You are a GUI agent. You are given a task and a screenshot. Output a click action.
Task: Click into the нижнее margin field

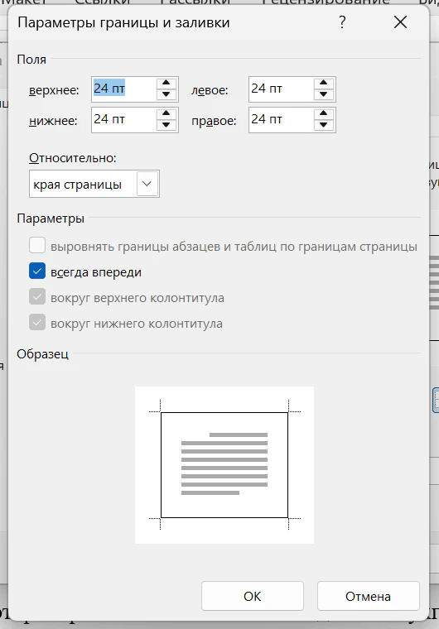click(123, 119)
